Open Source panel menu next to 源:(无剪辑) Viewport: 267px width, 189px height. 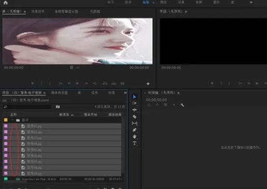pyautogui.click(x=25, y=12)
